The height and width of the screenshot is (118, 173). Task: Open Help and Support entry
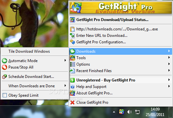121,87
